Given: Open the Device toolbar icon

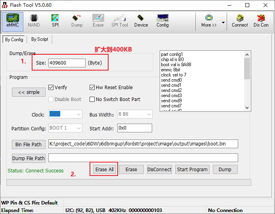Looking at the screenshot, I should (x=141, y=21).
